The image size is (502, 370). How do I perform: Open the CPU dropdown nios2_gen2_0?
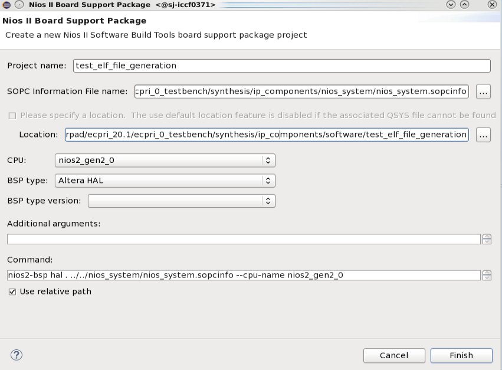click(165, 160)
